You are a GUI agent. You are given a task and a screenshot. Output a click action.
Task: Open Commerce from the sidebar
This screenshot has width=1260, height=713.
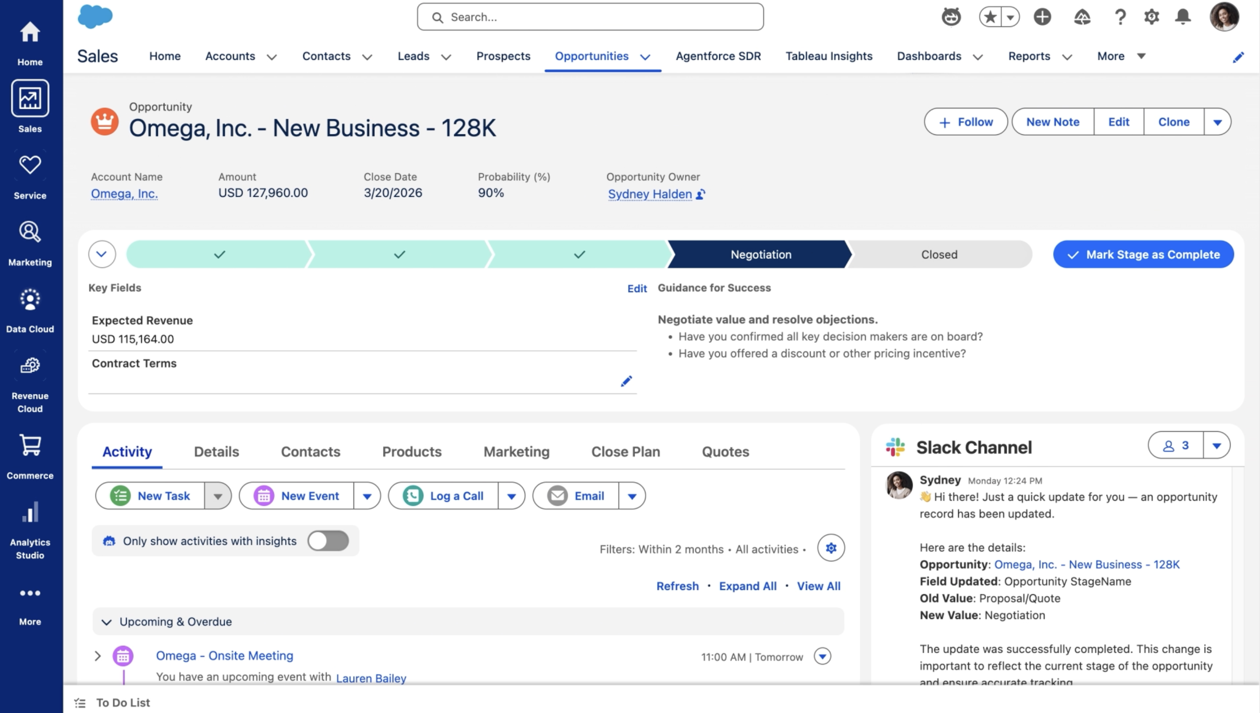[30, 454]
